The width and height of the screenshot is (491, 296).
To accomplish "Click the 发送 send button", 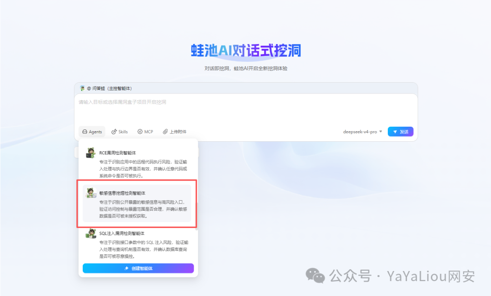I will (x=401, y=132).
